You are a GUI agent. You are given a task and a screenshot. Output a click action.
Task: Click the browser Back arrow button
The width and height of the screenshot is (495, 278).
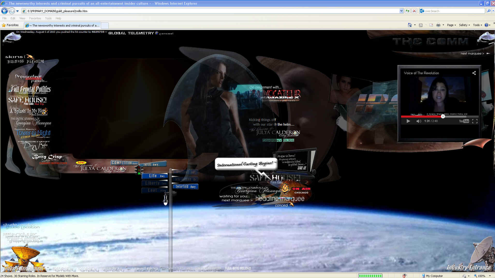[x=4, y=11]
